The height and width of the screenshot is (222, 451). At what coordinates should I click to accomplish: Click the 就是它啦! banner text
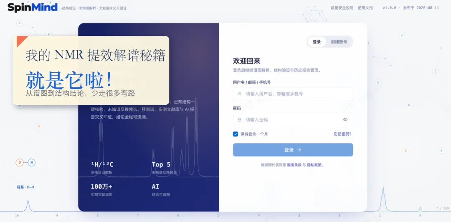point(69,80)
